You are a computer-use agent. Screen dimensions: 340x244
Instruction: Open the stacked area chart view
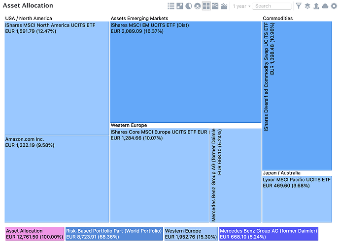point(215,6)
